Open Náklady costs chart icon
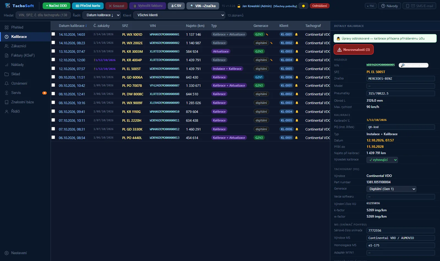The image size is (440, 261). tap(7, 65)
